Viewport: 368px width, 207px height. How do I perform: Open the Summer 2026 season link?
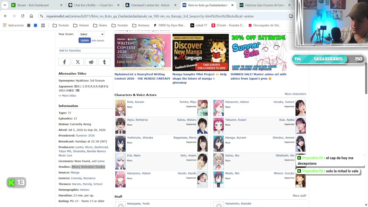(85, 136)
